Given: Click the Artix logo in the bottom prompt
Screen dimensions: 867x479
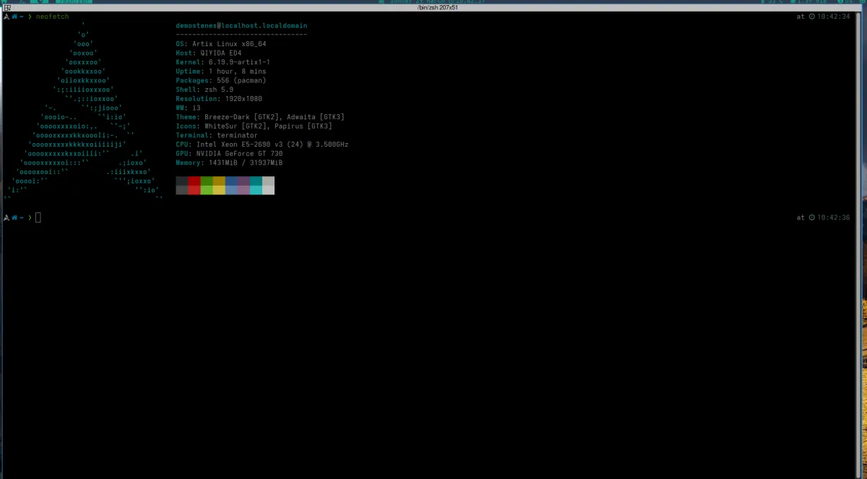Looking at the screenshot, I should [6, 217].
